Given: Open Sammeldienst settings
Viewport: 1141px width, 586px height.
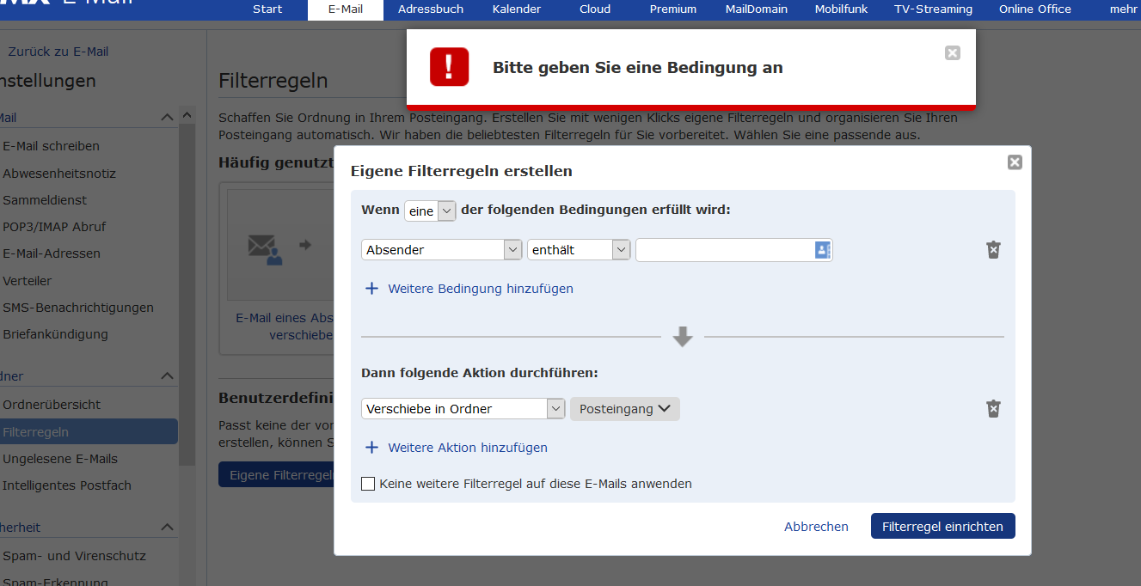Looking at the screenshot, I should pos(45,200).
